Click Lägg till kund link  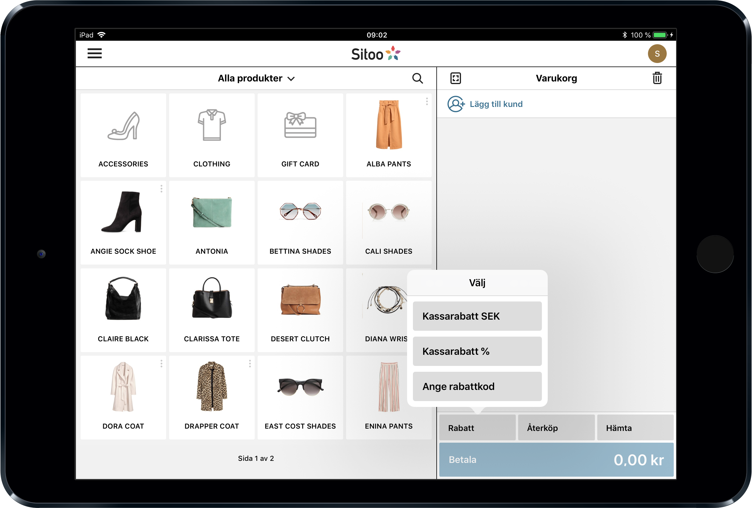click(496, 104)
